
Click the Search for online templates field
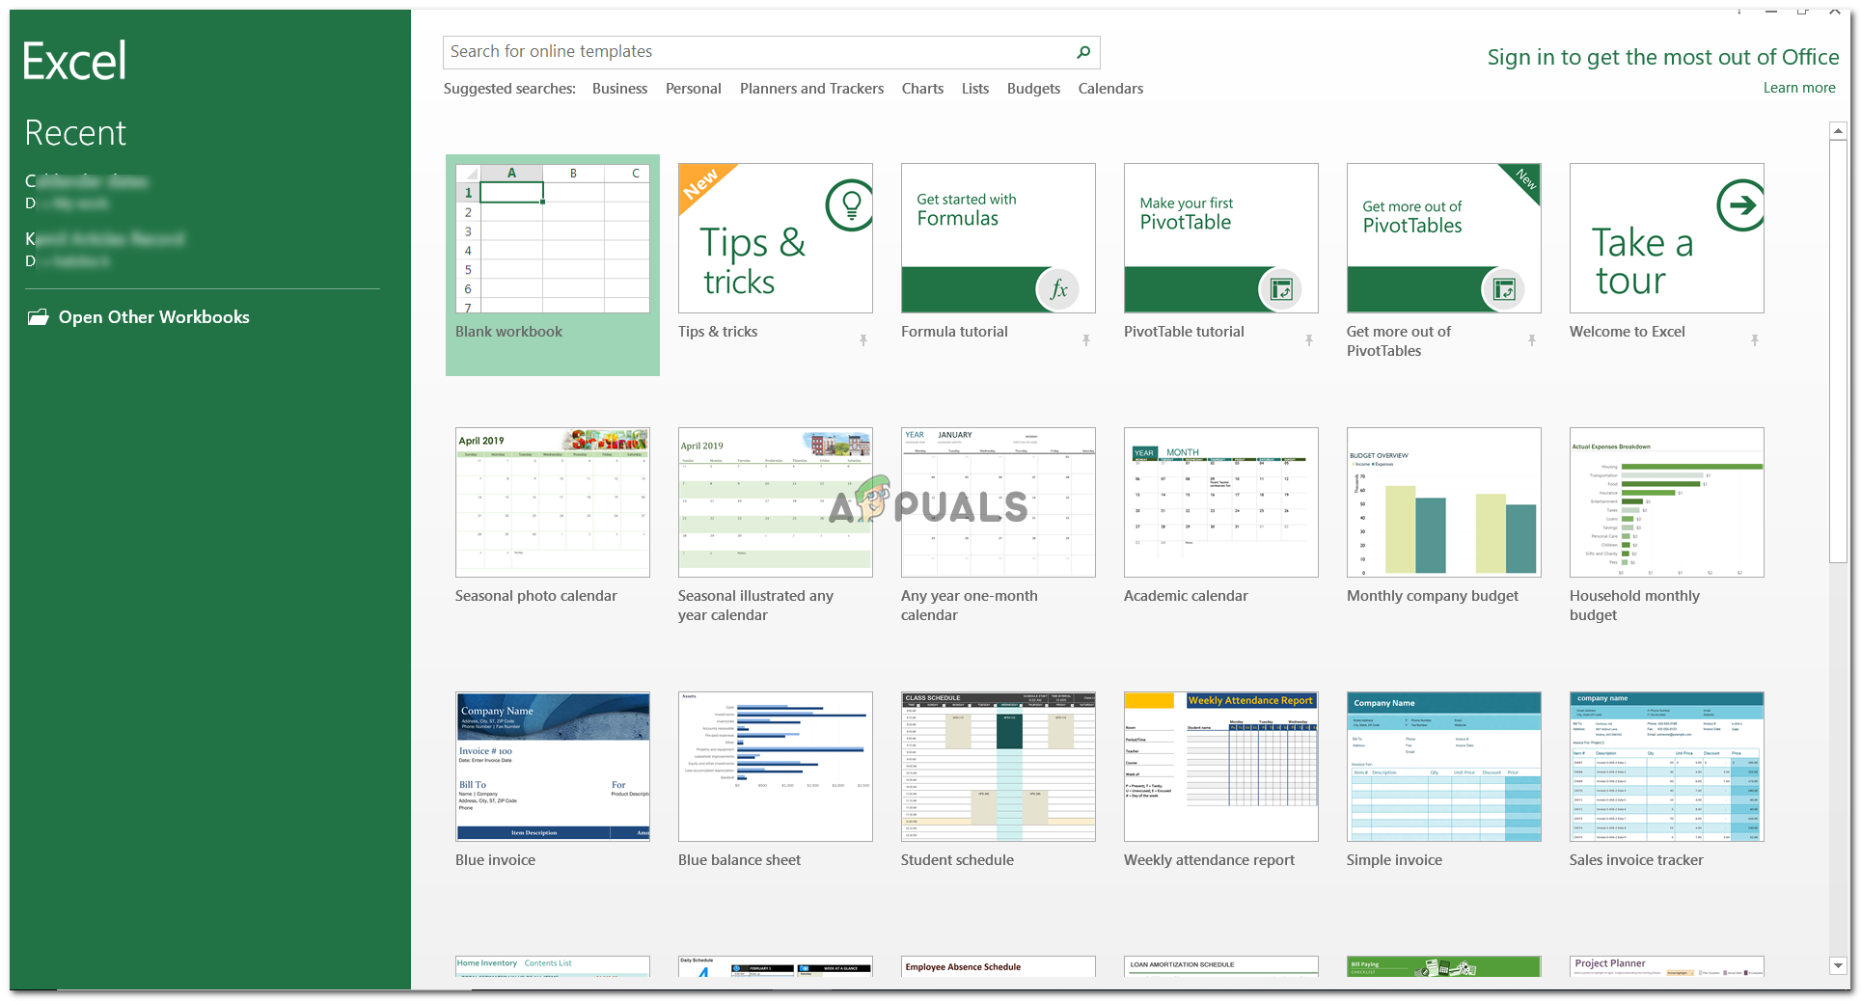[x=771, y=52]
